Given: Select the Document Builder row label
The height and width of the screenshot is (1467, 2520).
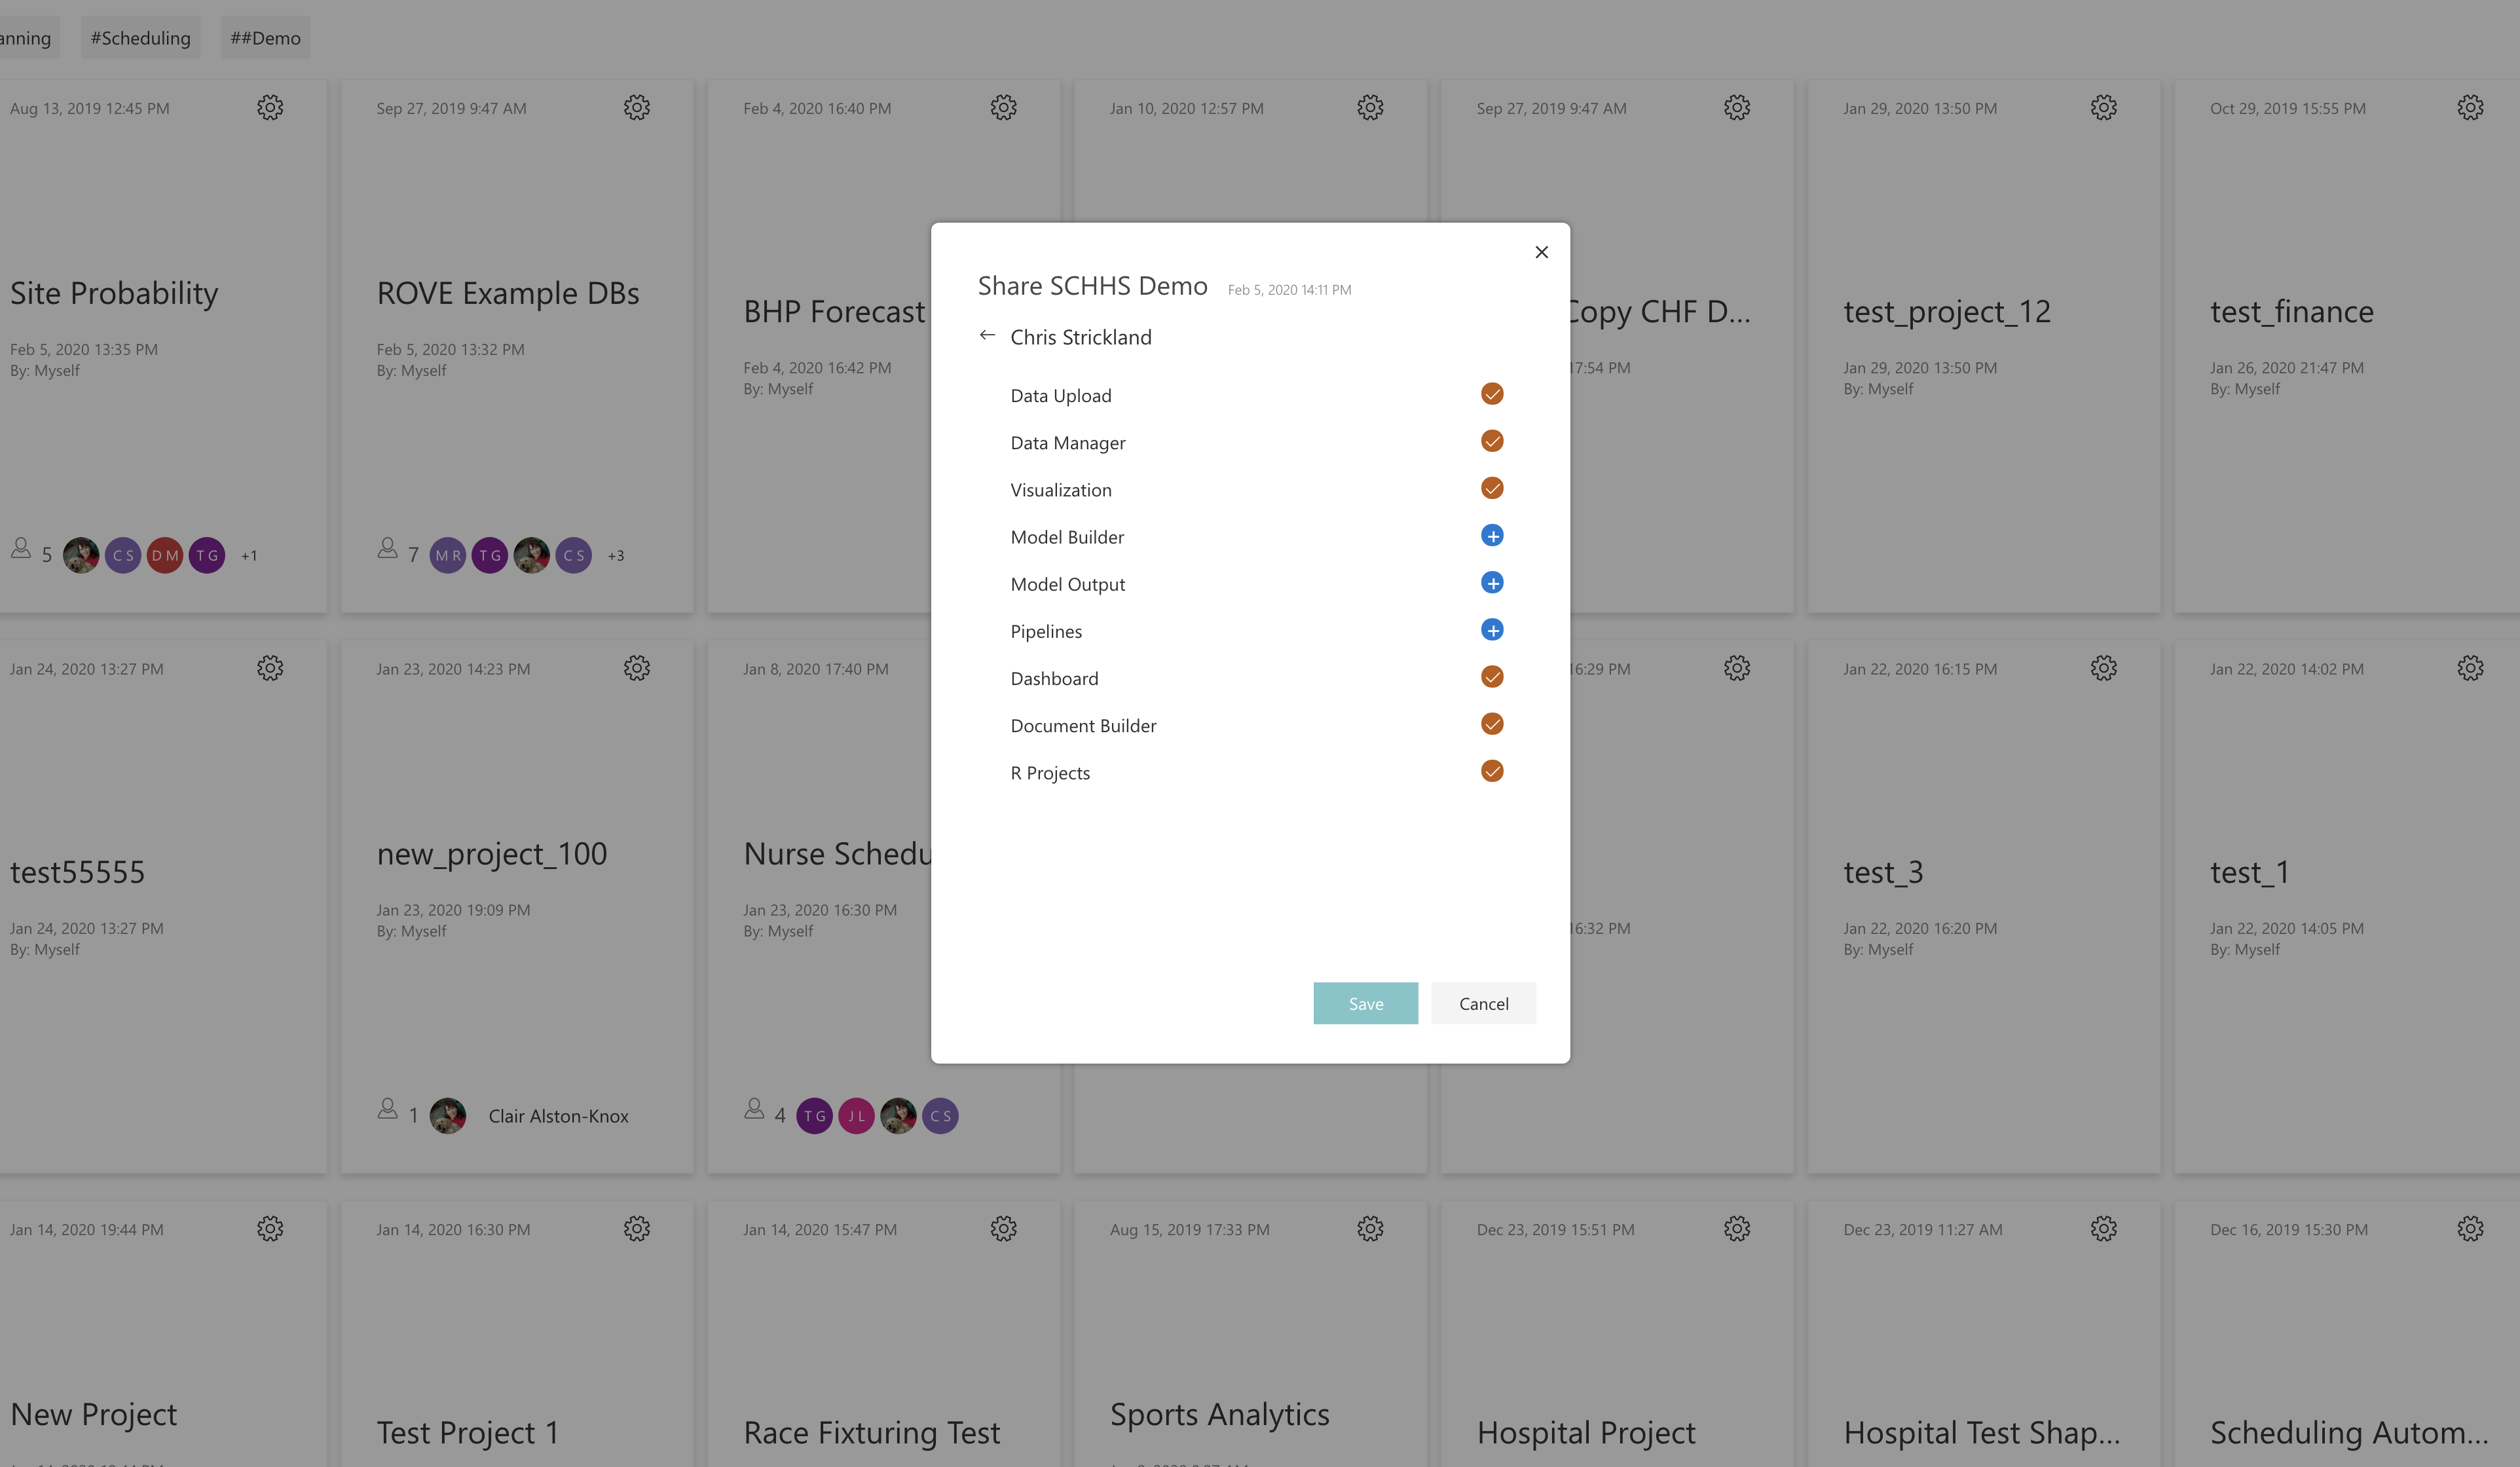Looking at the screenshot, I should click(x=1083, y=726).
